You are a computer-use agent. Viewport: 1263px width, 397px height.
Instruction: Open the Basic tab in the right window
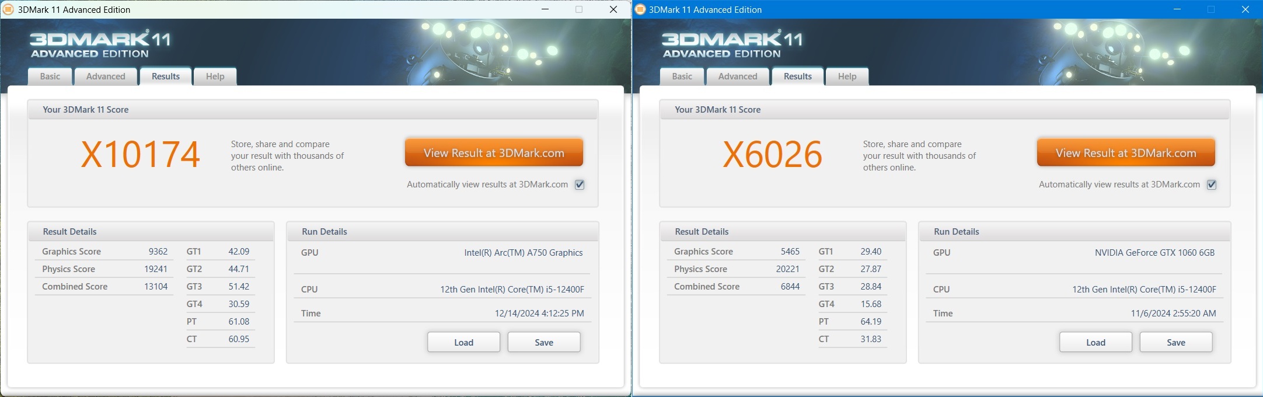tap(682, 76)
